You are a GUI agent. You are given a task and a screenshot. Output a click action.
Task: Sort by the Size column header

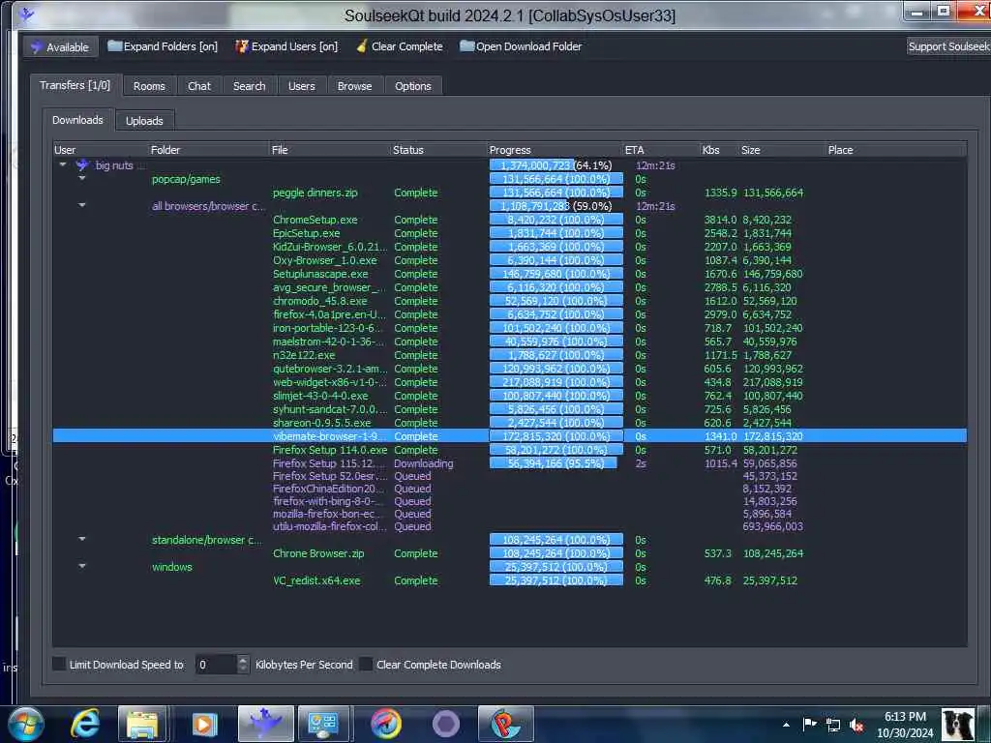click(783, 150)
